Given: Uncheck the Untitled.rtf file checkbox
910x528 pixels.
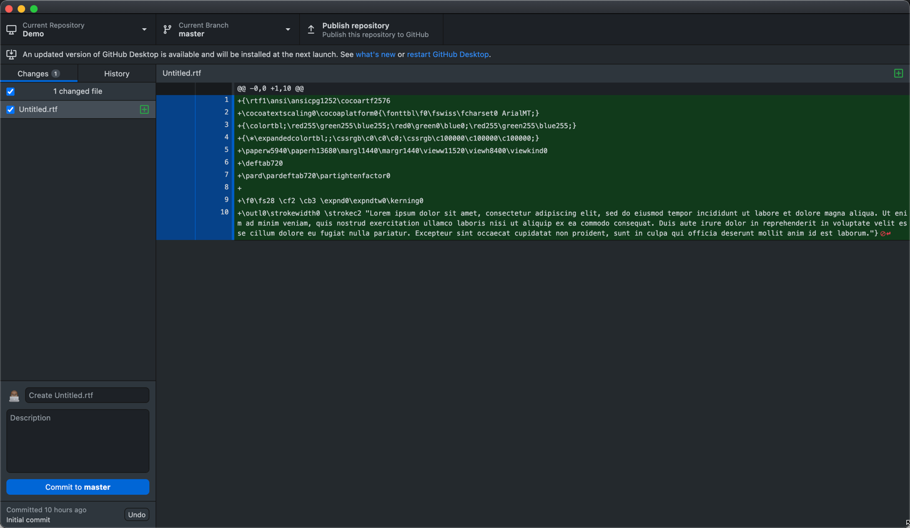Looking at the screenshot, I should click(11, 109).
